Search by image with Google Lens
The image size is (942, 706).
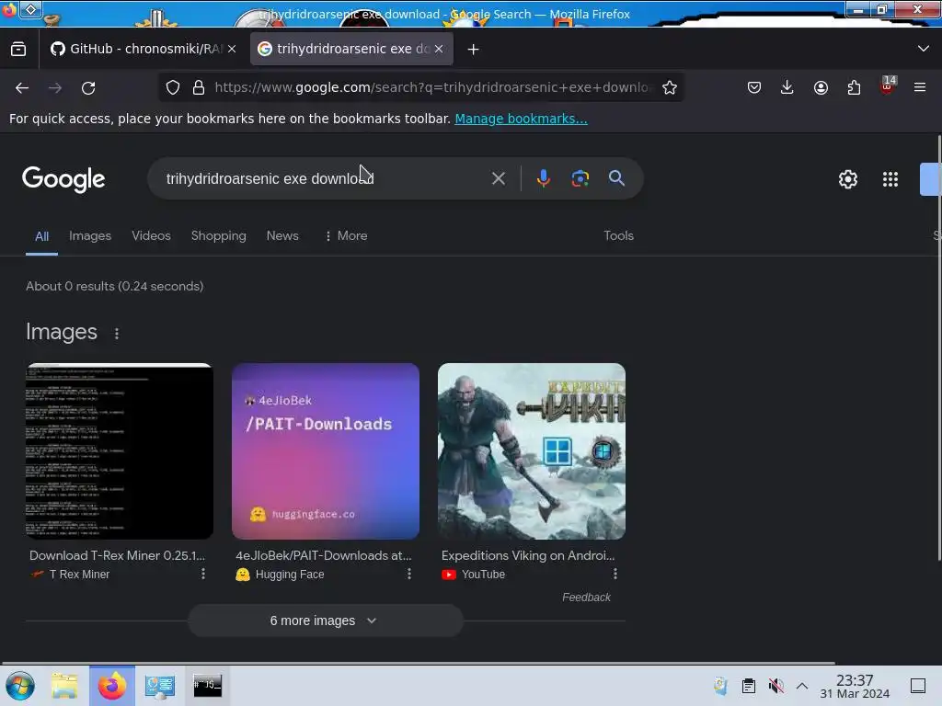pyautogui.click(x=580, y=178)
